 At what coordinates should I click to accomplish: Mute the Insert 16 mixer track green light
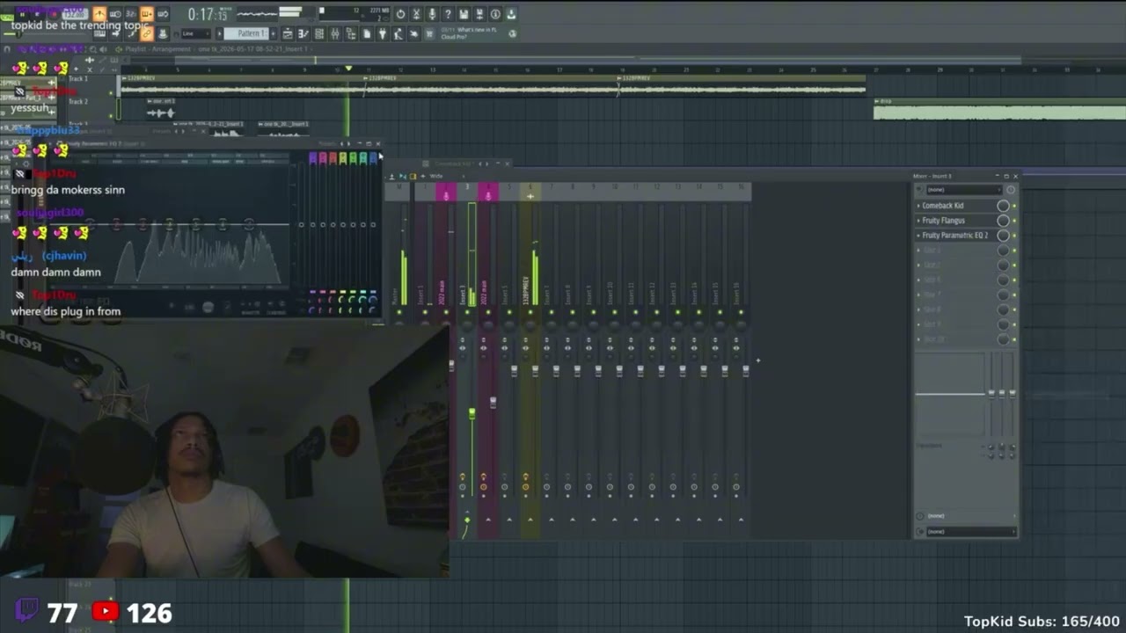coord(741,312)
